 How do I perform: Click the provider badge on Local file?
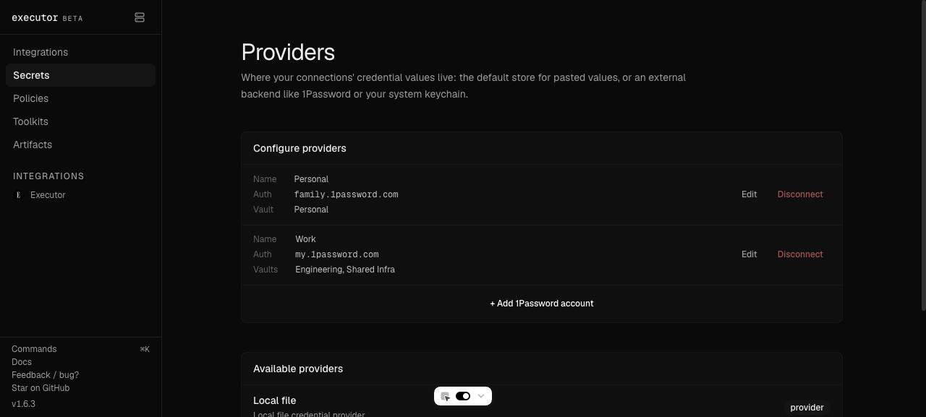807,408
